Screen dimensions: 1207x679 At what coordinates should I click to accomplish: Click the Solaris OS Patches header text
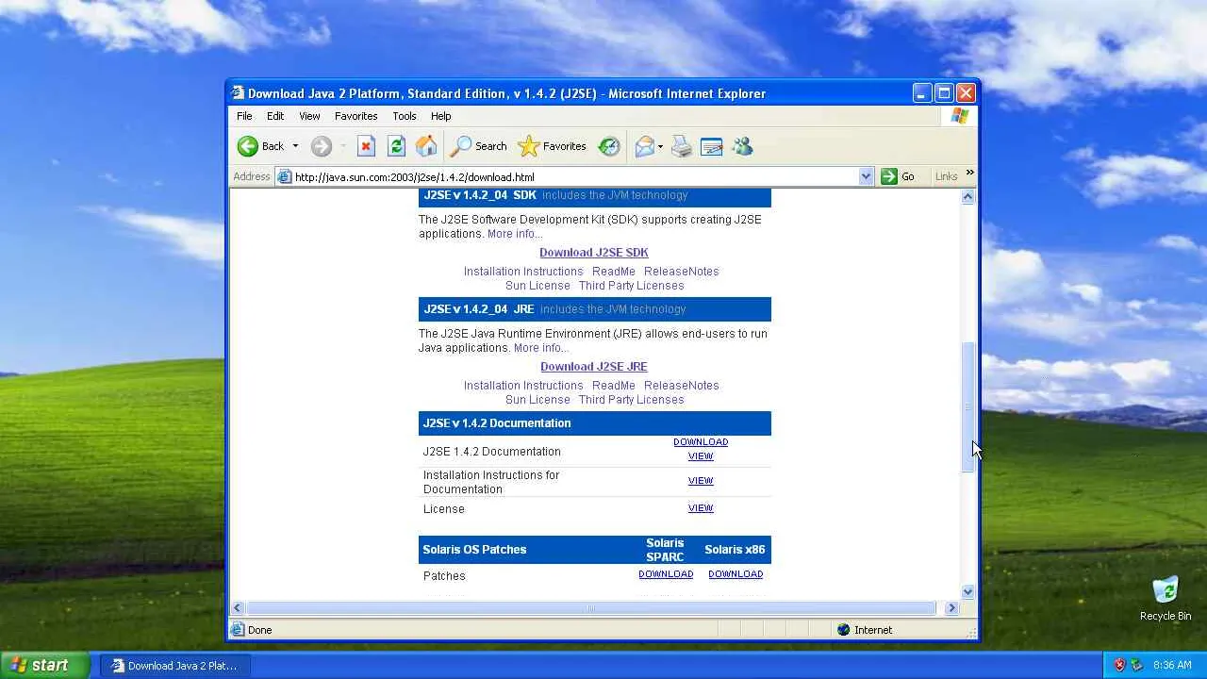coord(474,550)
